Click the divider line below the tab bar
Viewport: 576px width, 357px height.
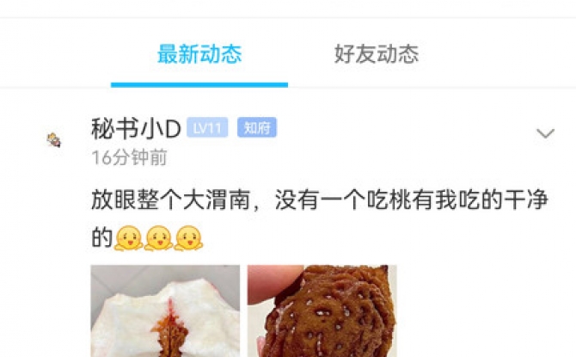tap(288, 88)
